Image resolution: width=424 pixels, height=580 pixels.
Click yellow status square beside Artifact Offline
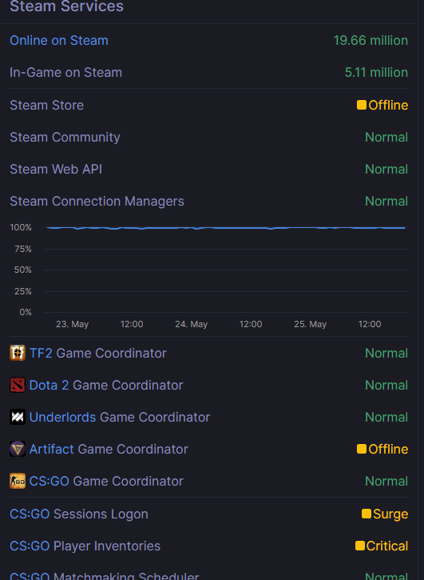pos(362,449)
